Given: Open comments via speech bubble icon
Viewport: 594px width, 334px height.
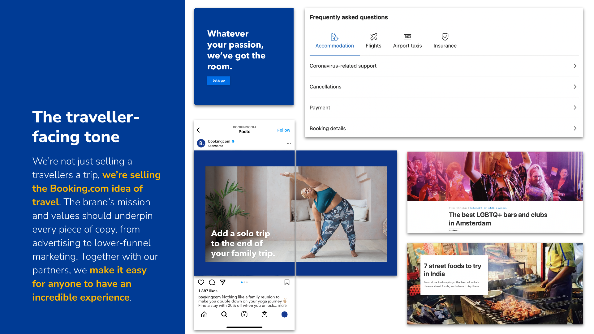Looking at the screenshot, I should pos(212,282).
